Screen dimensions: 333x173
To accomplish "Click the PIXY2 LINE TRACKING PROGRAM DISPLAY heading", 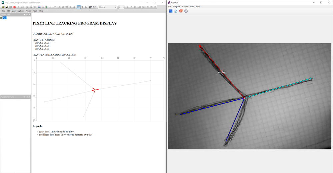I will [75, 23].
